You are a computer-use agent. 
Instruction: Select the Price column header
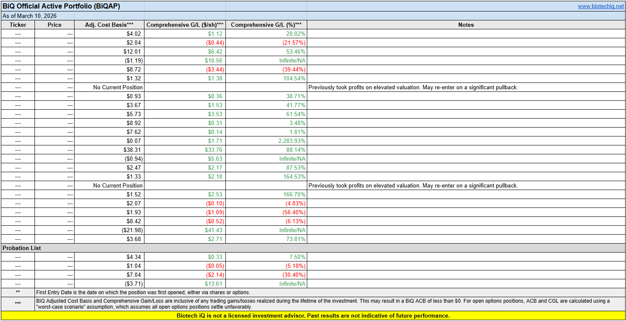coord(55,25)
